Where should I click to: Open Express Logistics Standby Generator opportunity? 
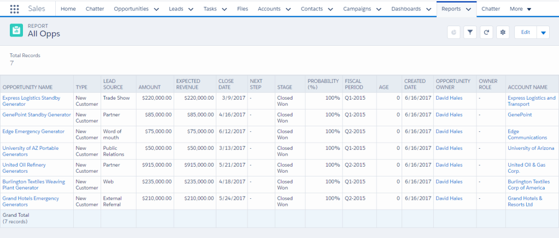tap(31, 98)
